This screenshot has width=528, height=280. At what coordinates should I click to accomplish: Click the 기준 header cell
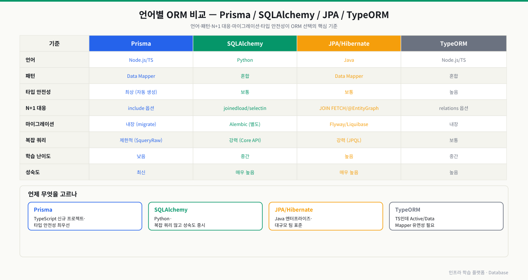click(x=54, y=43)
